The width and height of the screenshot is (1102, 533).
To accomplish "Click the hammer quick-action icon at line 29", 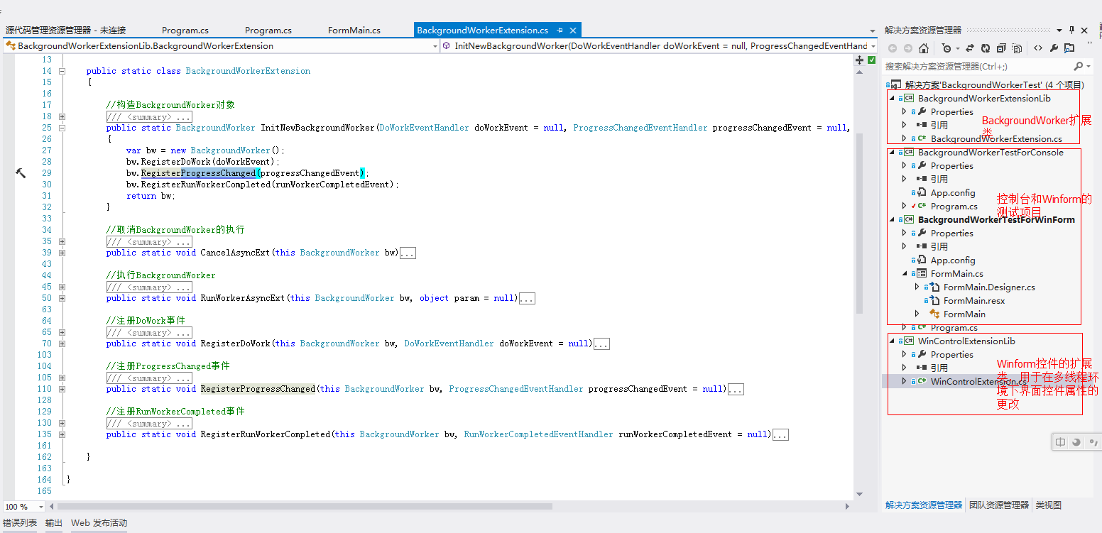I will point(21,172).
